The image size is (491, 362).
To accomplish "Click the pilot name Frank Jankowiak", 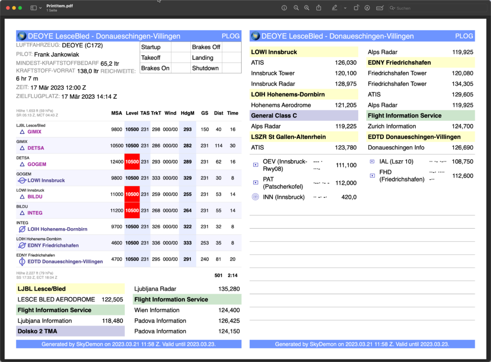I will tap(57, 55).
